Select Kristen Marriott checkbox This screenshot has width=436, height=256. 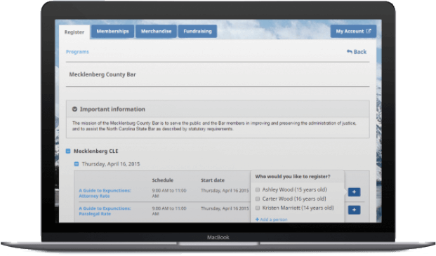pyautogui.click(x=258, y=208)
